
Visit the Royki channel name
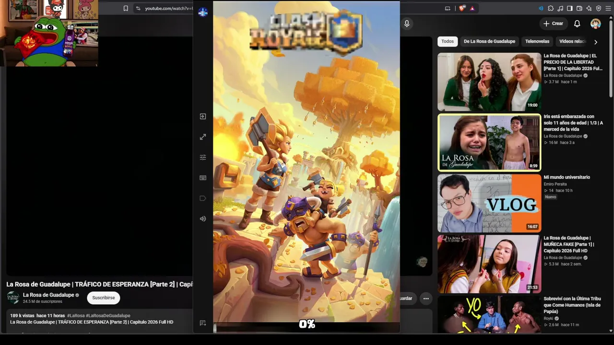548,318
